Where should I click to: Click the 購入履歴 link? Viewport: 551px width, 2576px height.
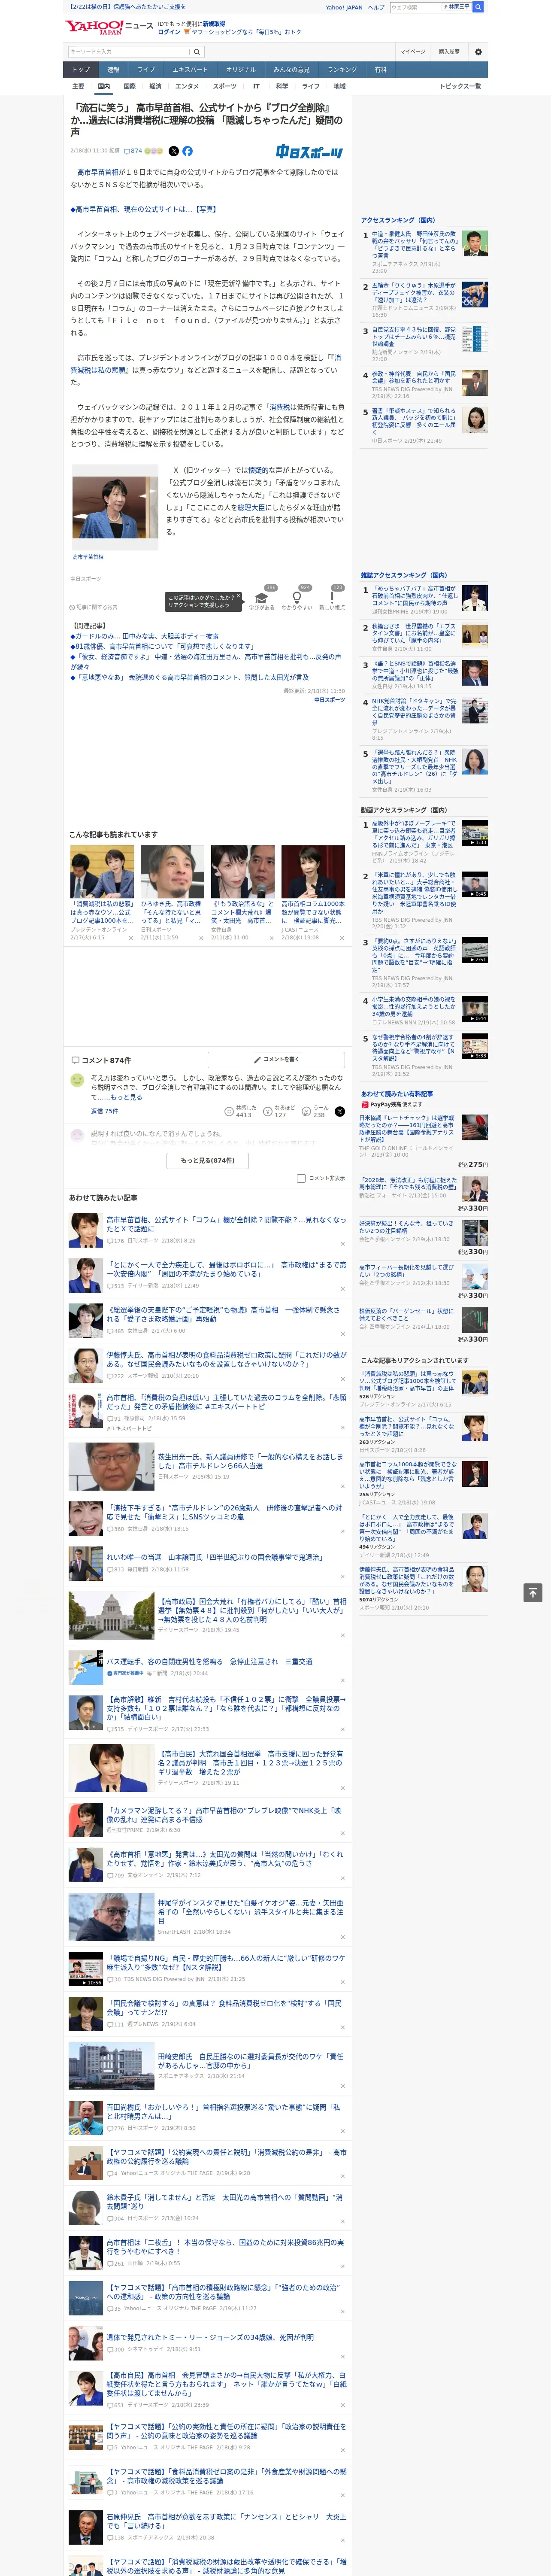click(x=449, y=52)
